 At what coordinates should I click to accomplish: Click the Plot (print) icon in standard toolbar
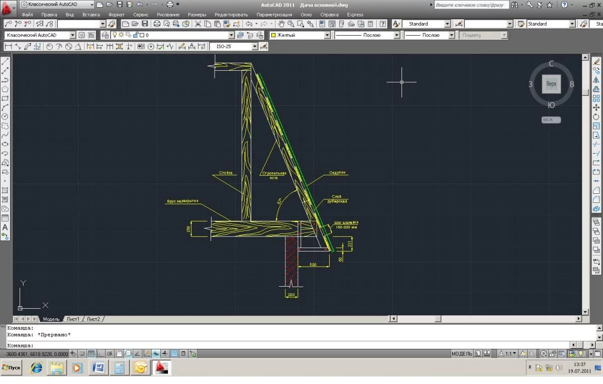(x=157, y=24)
